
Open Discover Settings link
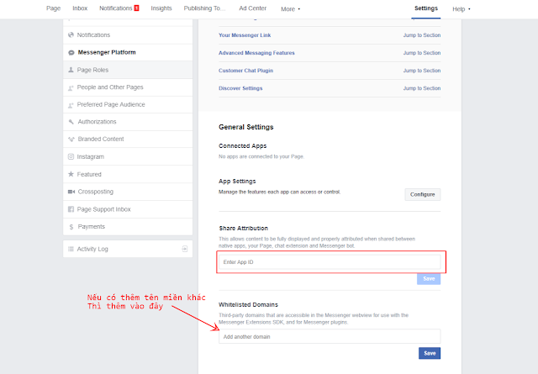coord(240,88)
